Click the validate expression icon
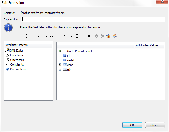Image resolution: width=169 pixels, height=132 pixels. click(109, 36)
